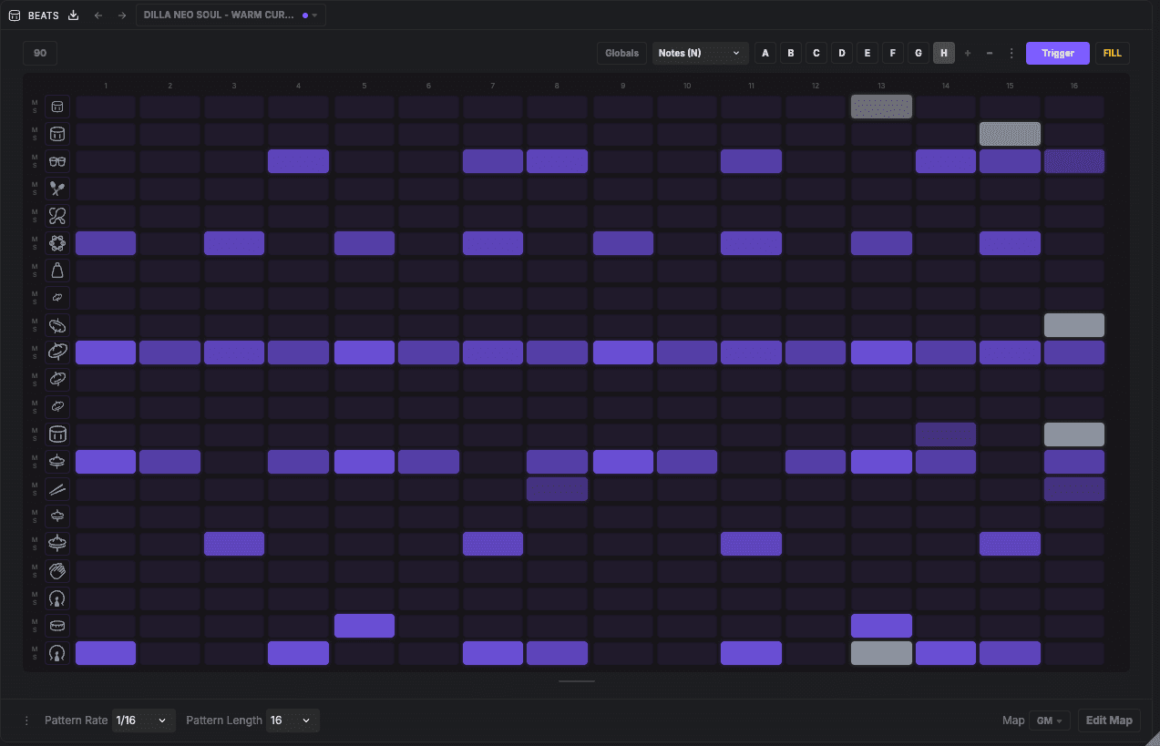Click the download preset icon
This screenshot has width=1160, height=746.
point(74,15)
